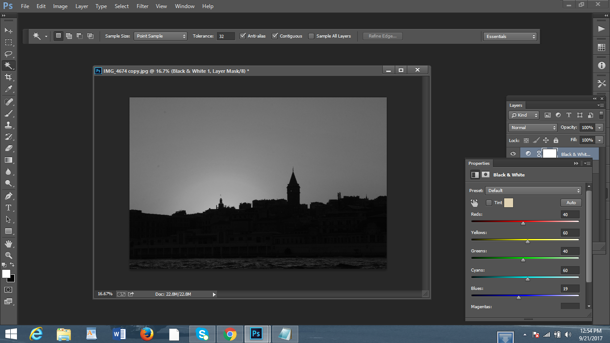
Task: Choose New selection mode
Action: [x=58, y=36]
